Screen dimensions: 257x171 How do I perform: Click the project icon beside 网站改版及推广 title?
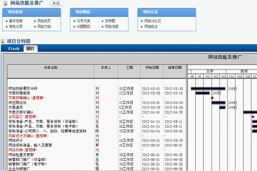coord(6,3)
